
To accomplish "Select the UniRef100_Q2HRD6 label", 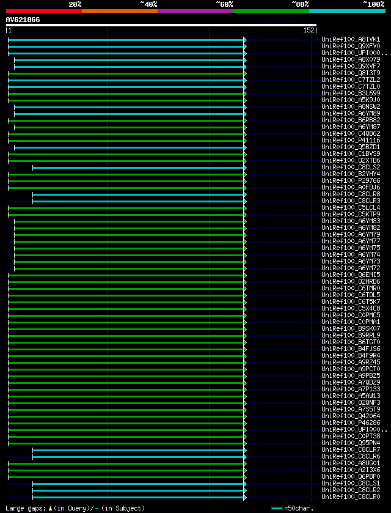I will click(x=351, y=282).
